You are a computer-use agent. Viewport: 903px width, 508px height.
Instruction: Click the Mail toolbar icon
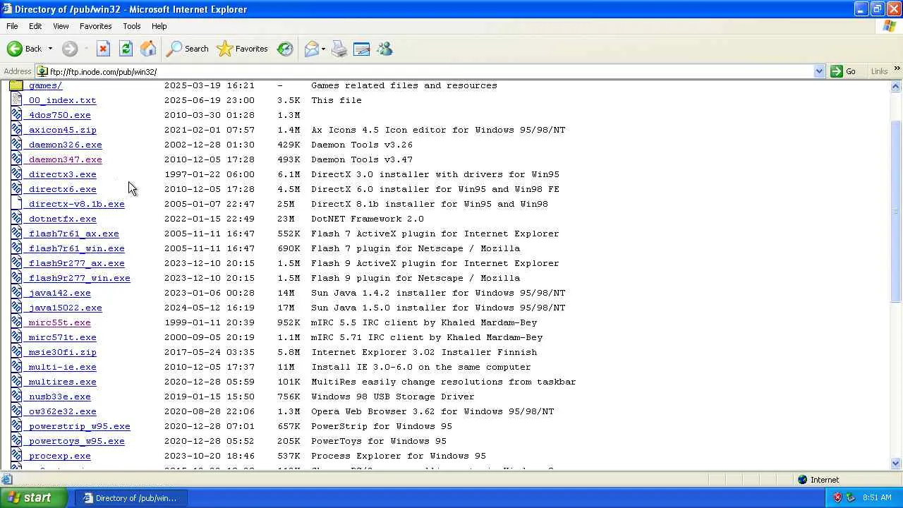click(311, 49)
